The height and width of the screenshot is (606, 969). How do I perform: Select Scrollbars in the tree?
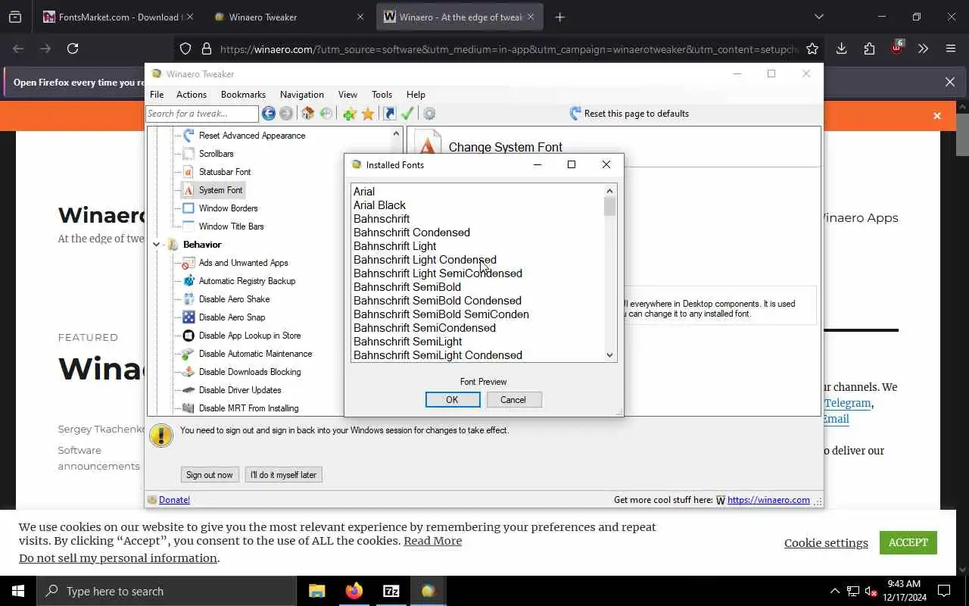216,154
